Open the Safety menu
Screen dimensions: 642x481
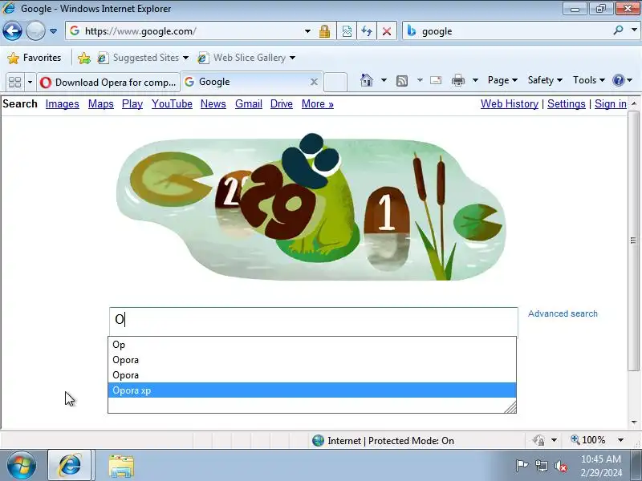(x=545, y=80)
